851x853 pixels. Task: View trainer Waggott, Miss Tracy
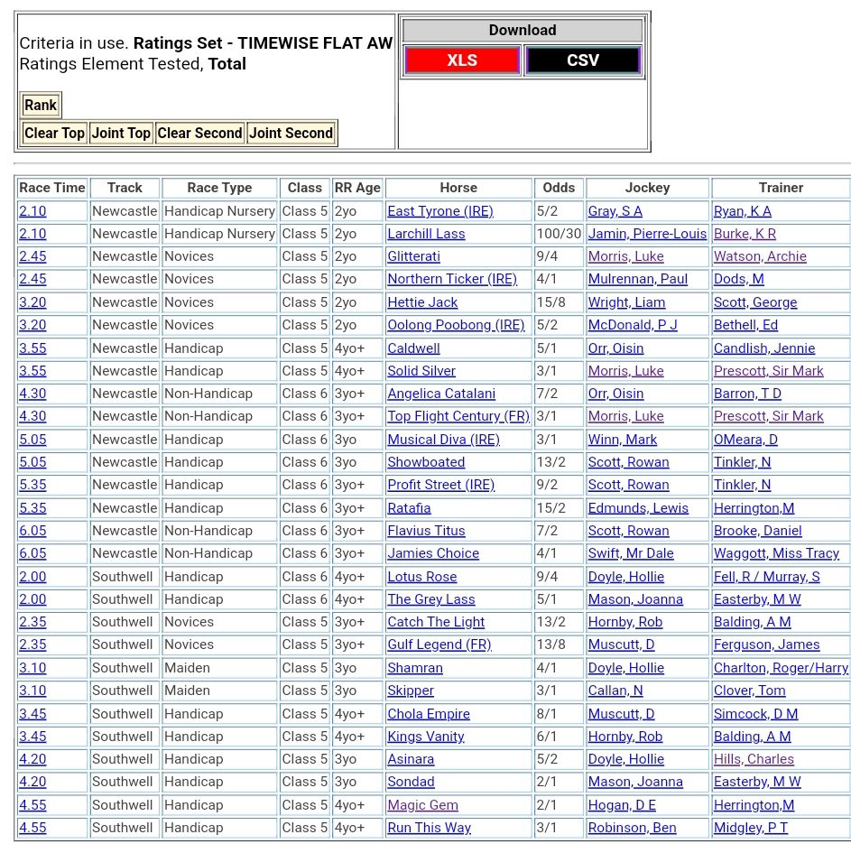pyautogui.click(x=776, y=553)
